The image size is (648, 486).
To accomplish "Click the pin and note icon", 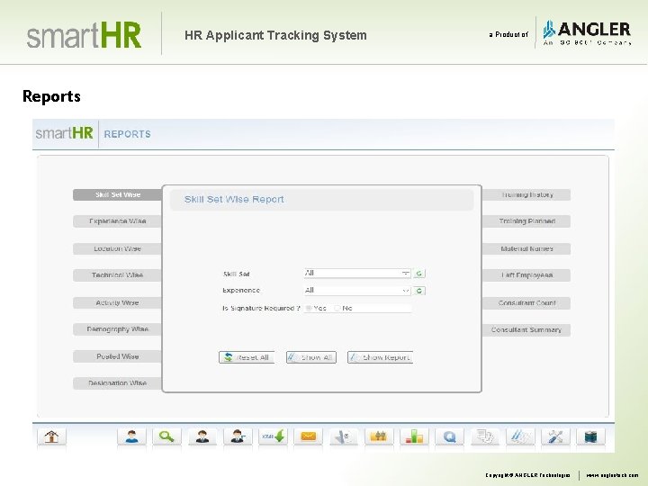I will point(344,436).
